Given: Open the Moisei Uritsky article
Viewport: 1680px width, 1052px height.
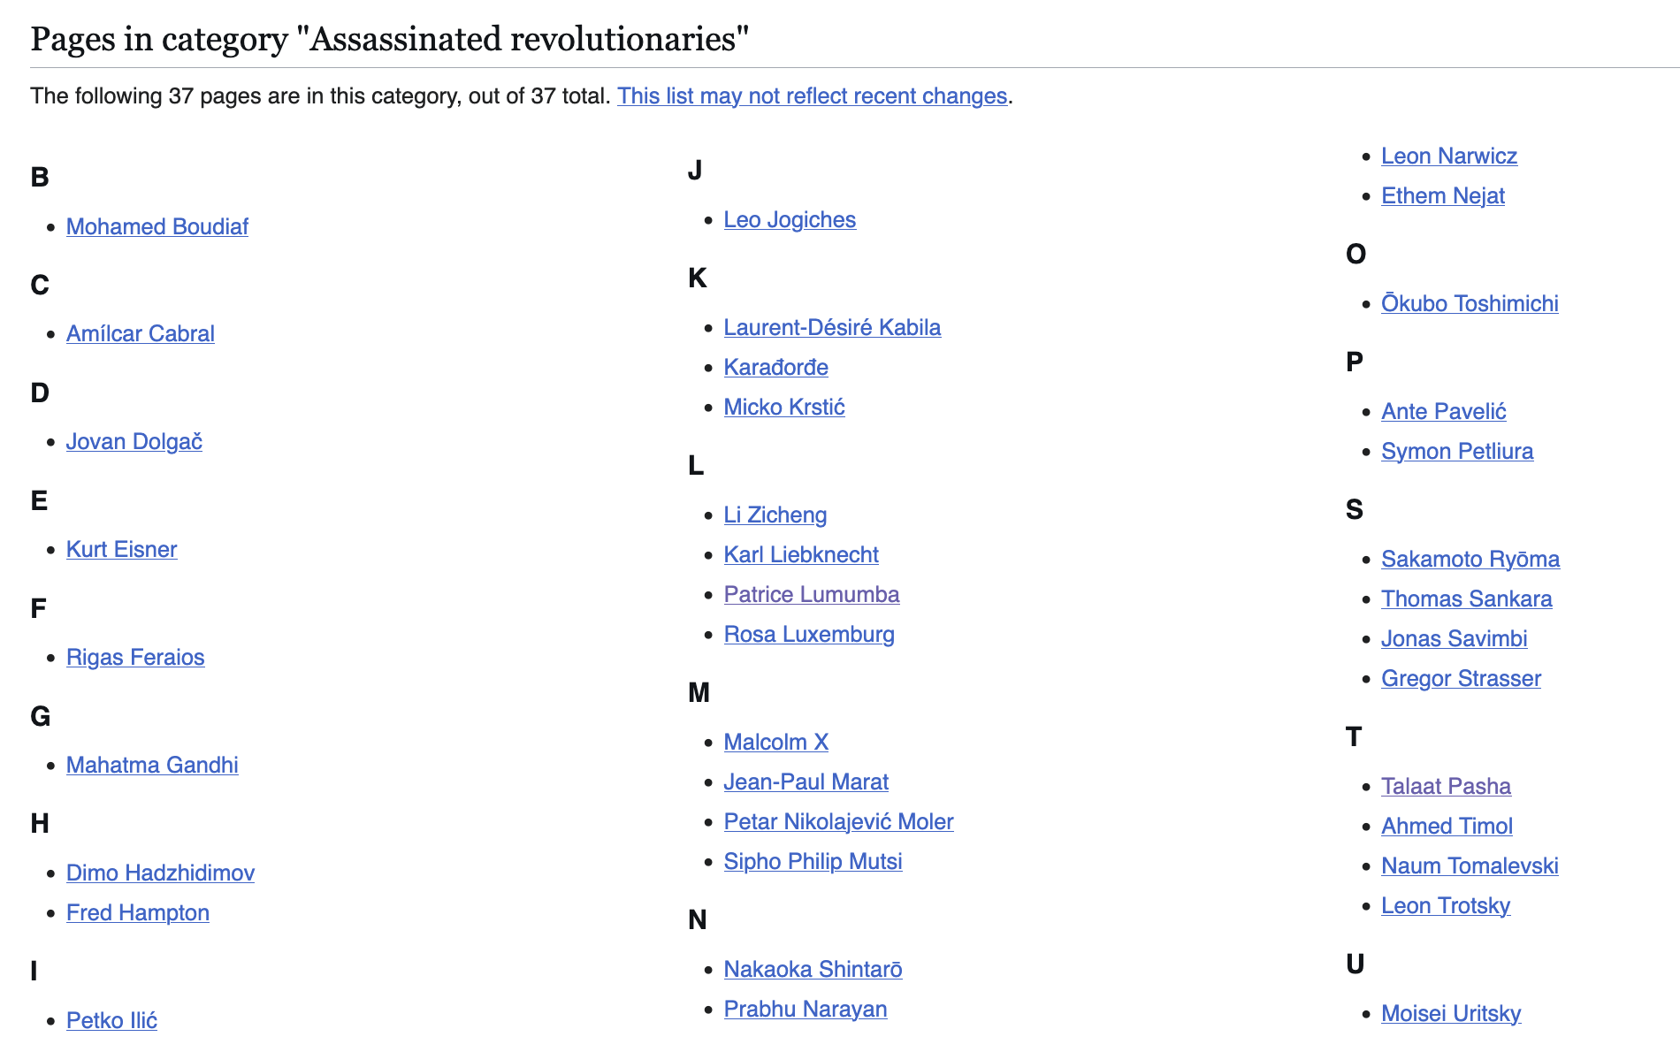Looking at the screenshot, I should pos(1450,1014).
